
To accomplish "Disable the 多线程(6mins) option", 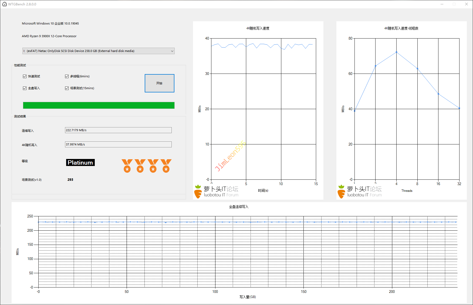I will coord(67,77).
